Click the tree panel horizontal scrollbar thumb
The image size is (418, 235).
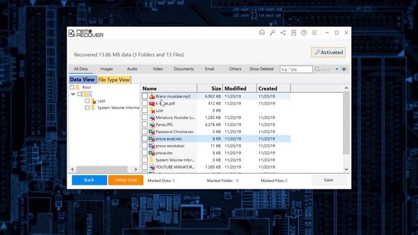click(x=102, y=169)
